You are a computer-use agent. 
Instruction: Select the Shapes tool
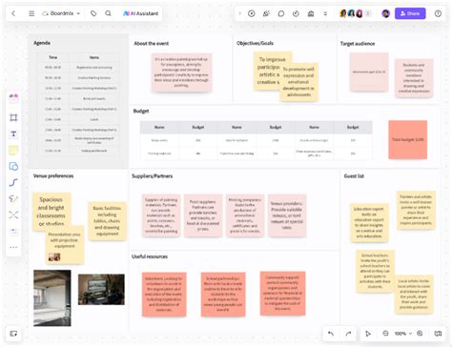point(13,166)
